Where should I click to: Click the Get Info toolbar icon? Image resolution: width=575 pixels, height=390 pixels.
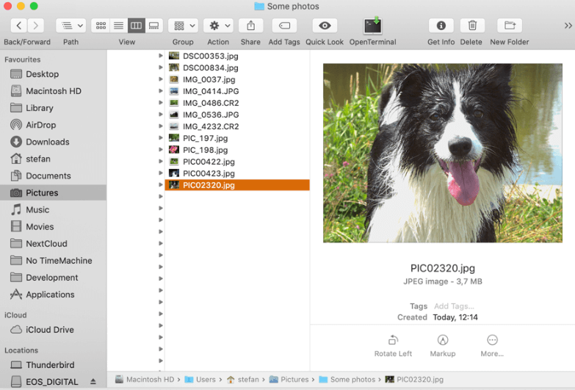pos(441,26)
